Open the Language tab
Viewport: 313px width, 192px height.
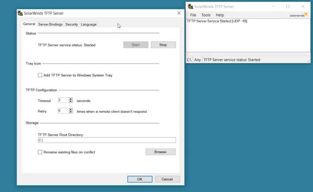[89, 24]
